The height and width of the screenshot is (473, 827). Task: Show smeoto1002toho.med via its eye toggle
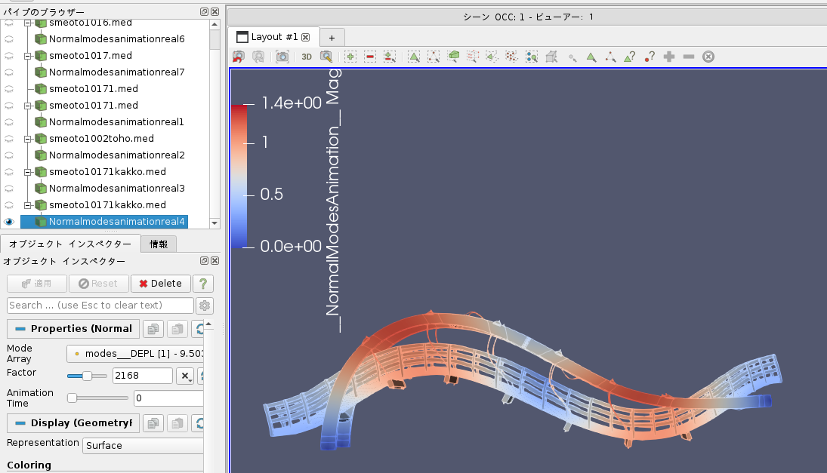click(x=9, y=139)
